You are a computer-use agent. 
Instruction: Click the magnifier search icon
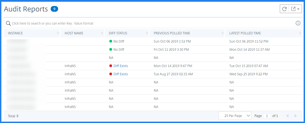(x=8, y=23)
